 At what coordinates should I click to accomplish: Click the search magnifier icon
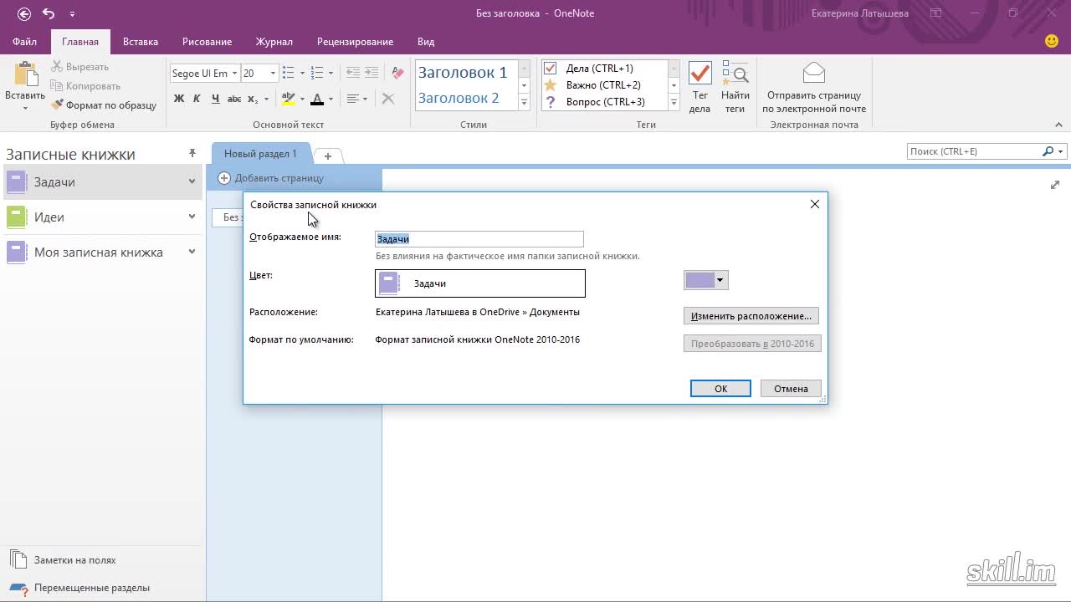tap(1048, 151)
